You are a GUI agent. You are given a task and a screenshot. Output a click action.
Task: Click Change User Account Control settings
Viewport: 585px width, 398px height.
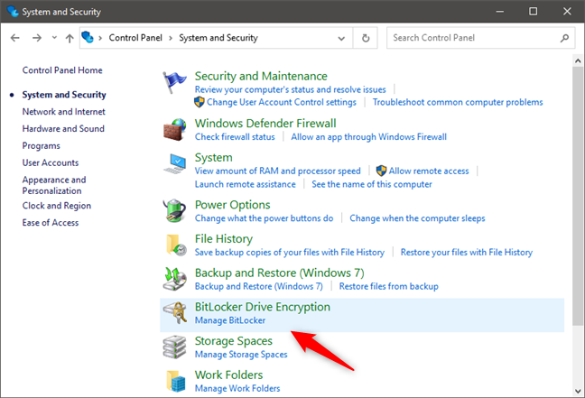pos(282,102)
